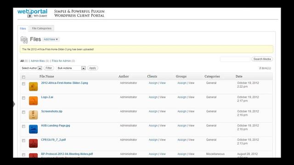Click the Categories column header

pyautogui.click(x=212, y=77)
